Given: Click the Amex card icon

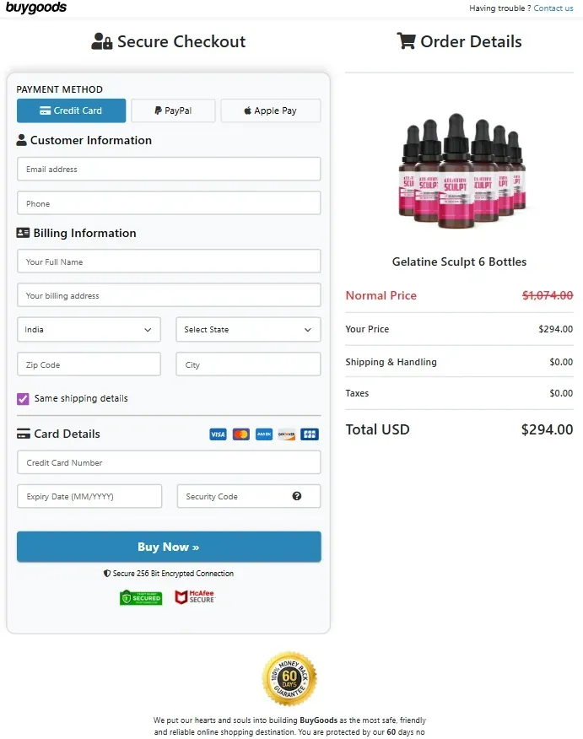Looking at the screenshot, I should [x=264, y=434].
